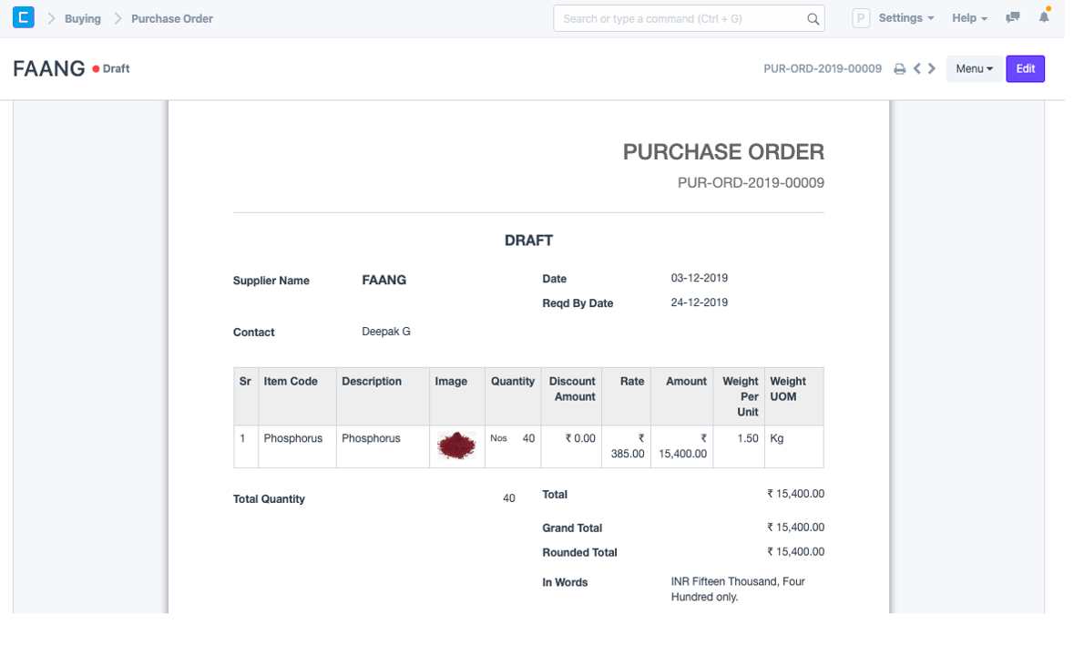Viewport: 1084px width, 656px height.
Task: Expand the Menu dropdown button
Action: click(974, 68)
